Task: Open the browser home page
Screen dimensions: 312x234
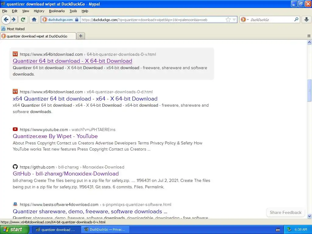Action: [34, 19]
